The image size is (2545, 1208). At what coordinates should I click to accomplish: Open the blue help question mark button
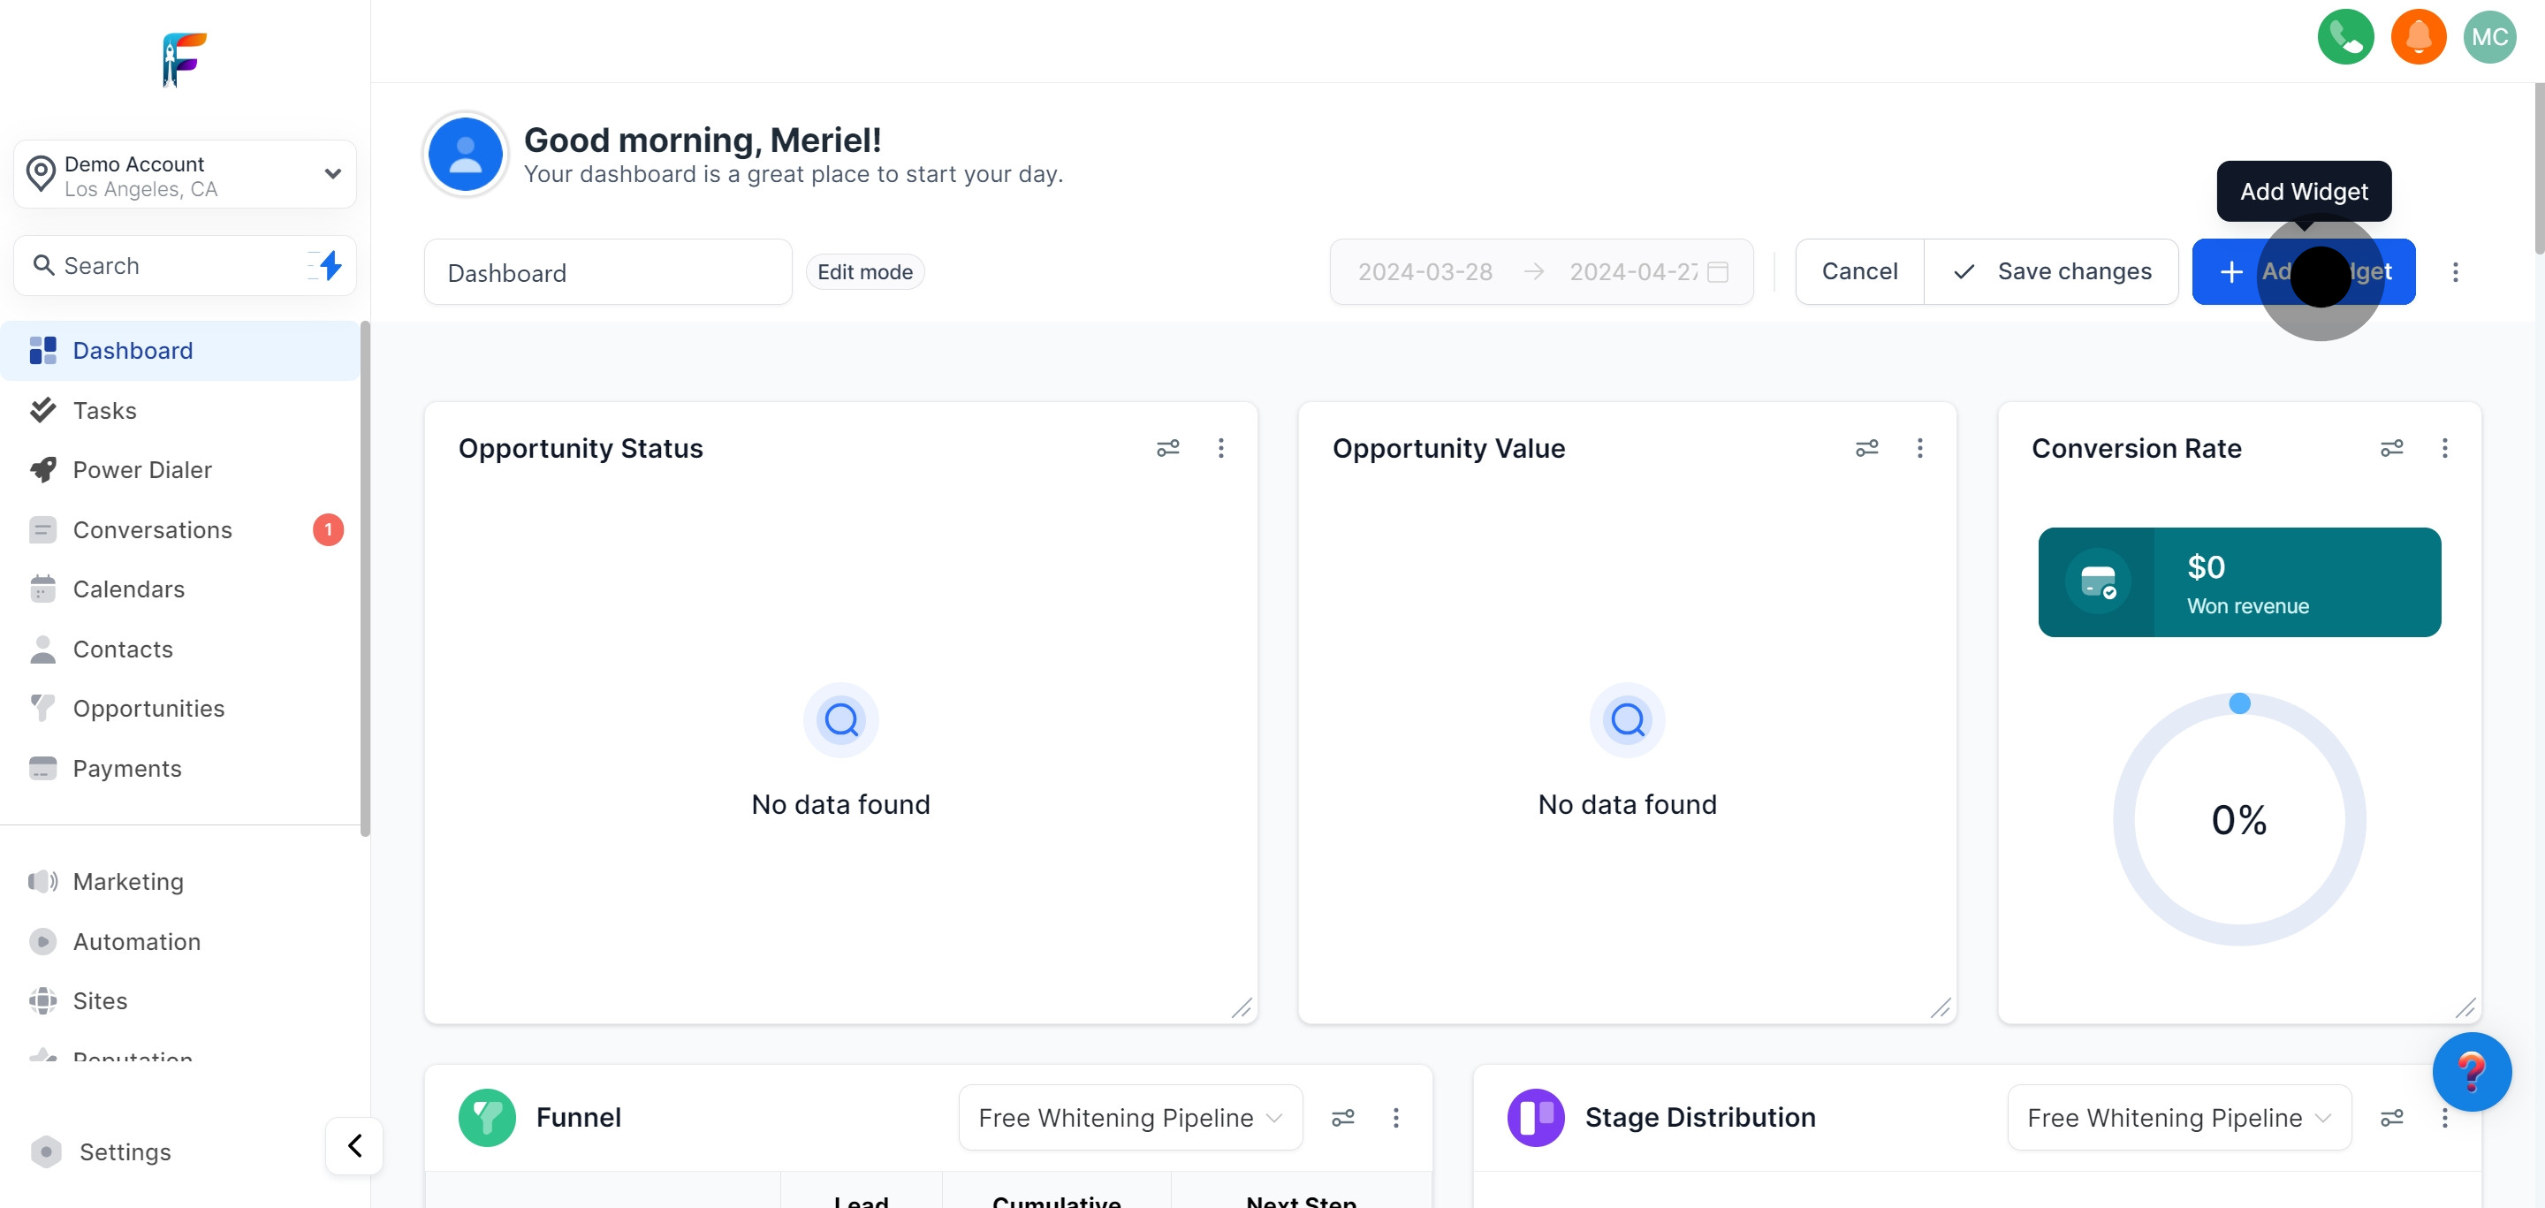pyautogui.click(x=2471, y=1072)
